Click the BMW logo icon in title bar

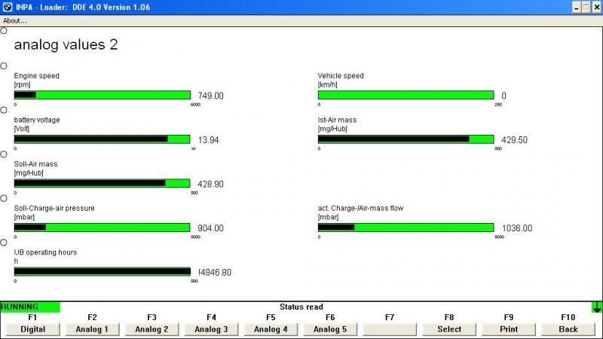coord(8,7)
